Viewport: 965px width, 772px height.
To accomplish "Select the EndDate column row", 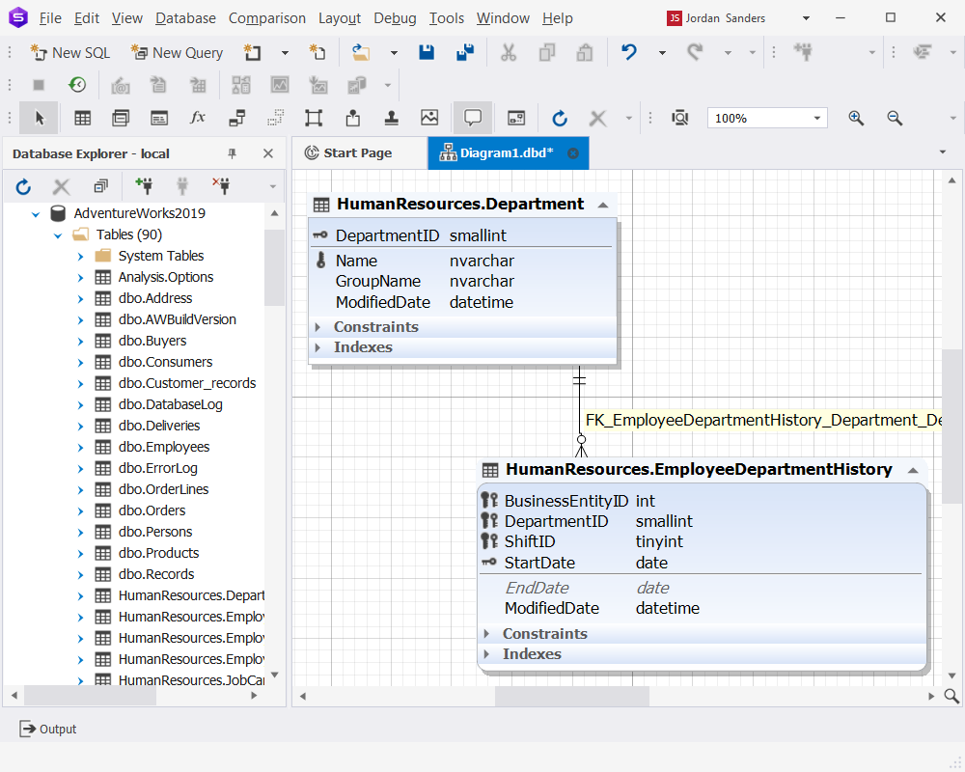I will [x=702, y=588].
